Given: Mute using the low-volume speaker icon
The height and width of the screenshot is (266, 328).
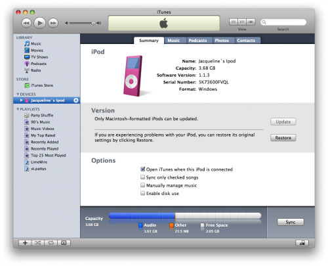Looking at the screenshot, I should coord(66,23).
